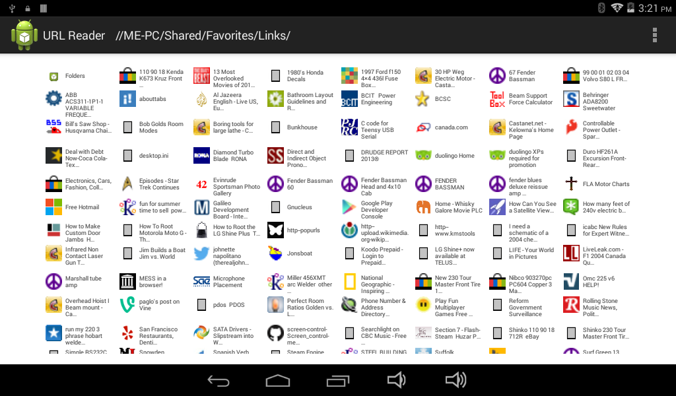Image resolution: width=676 pixels, height=396 pixels.
Task: Open the FLA Motor Charts cross icon
Action: click(571, 184)
